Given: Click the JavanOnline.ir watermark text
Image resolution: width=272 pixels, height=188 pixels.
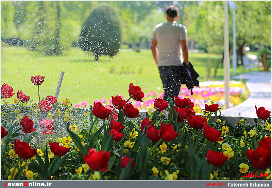Looking at the screenshot, I should pos(28,184).
